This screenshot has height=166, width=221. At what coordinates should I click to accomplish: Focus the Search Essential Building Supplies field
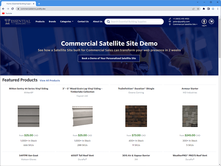[x=134, y=22]
